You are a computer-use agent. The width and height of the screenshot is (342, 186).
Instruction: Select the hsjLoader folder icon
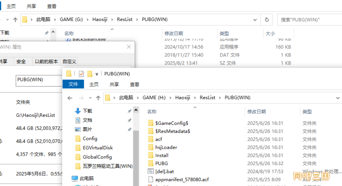(151, 147)
